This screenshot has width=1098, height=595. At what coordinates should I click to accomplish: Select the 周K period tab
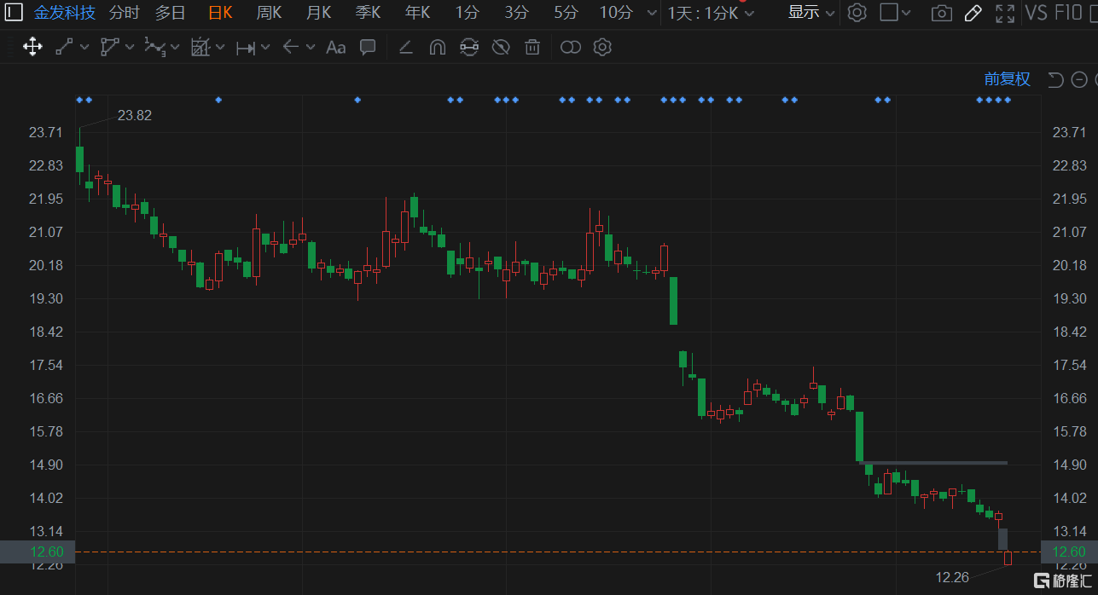pos(269,13)
